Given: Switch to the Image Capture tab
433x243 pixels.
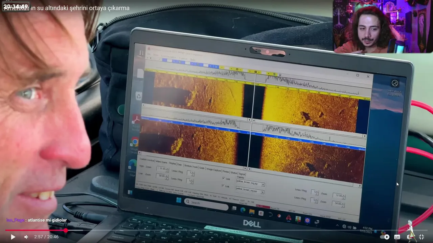Looking at the screenshot, I should 213,170.
